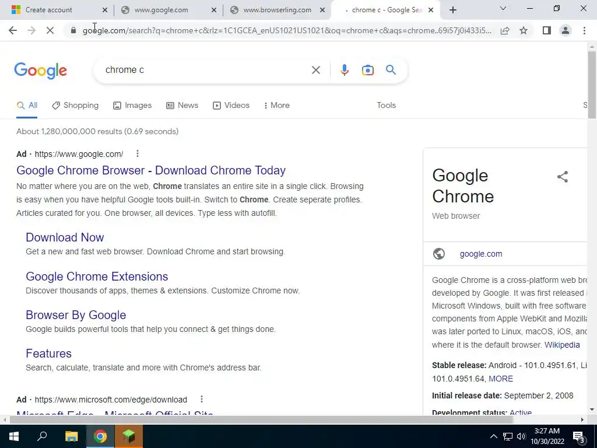Screen dimensions: 597x448
Task: View site info via the lock icon
Action: point(73,30)
